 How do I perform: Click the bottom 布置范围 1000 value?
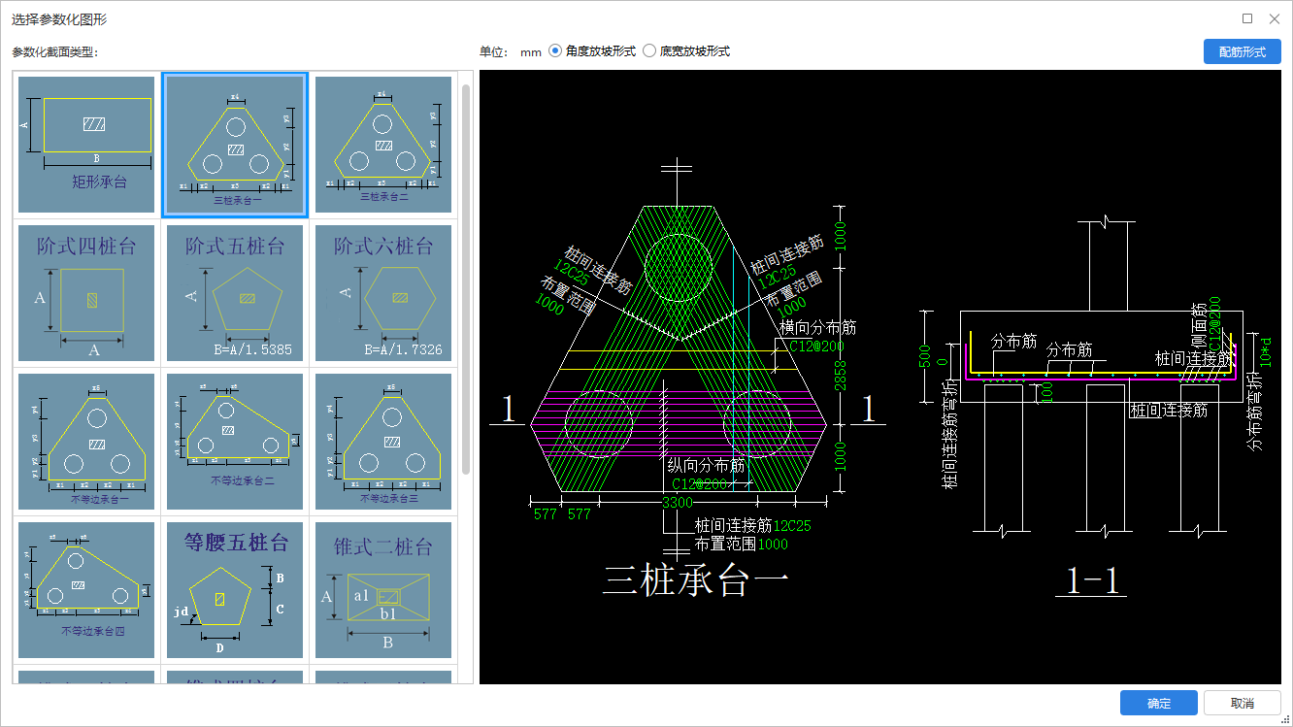point(774,545)
